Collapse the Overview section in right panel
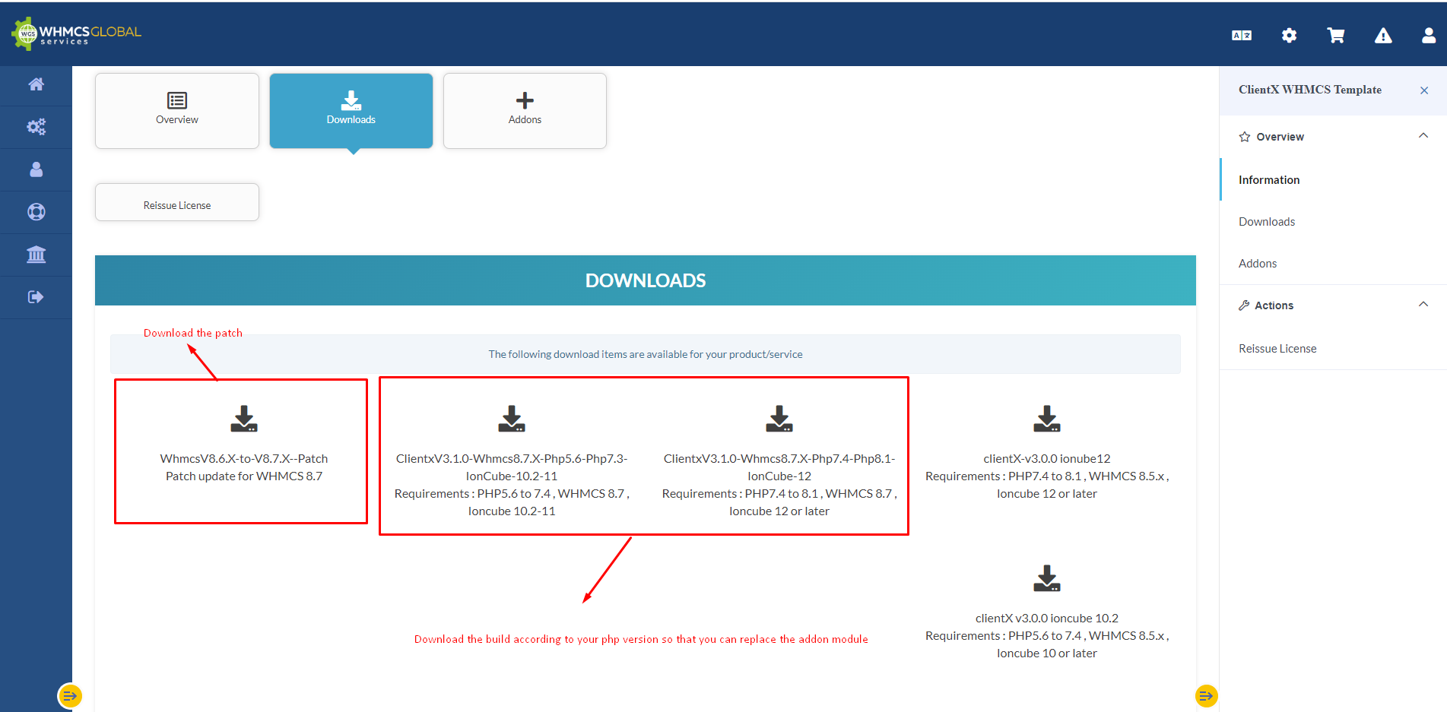Viewport: 1447px width, 712px height. 1423,136
